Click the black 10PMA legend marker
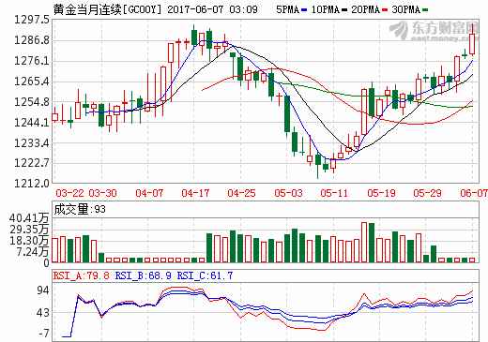Viewport: 488px width, 342px height. (x=344, y=10)
